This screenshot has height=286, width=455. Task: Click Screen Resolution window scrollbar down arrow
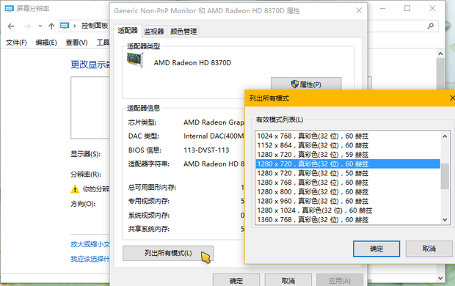tap(440, 278)
